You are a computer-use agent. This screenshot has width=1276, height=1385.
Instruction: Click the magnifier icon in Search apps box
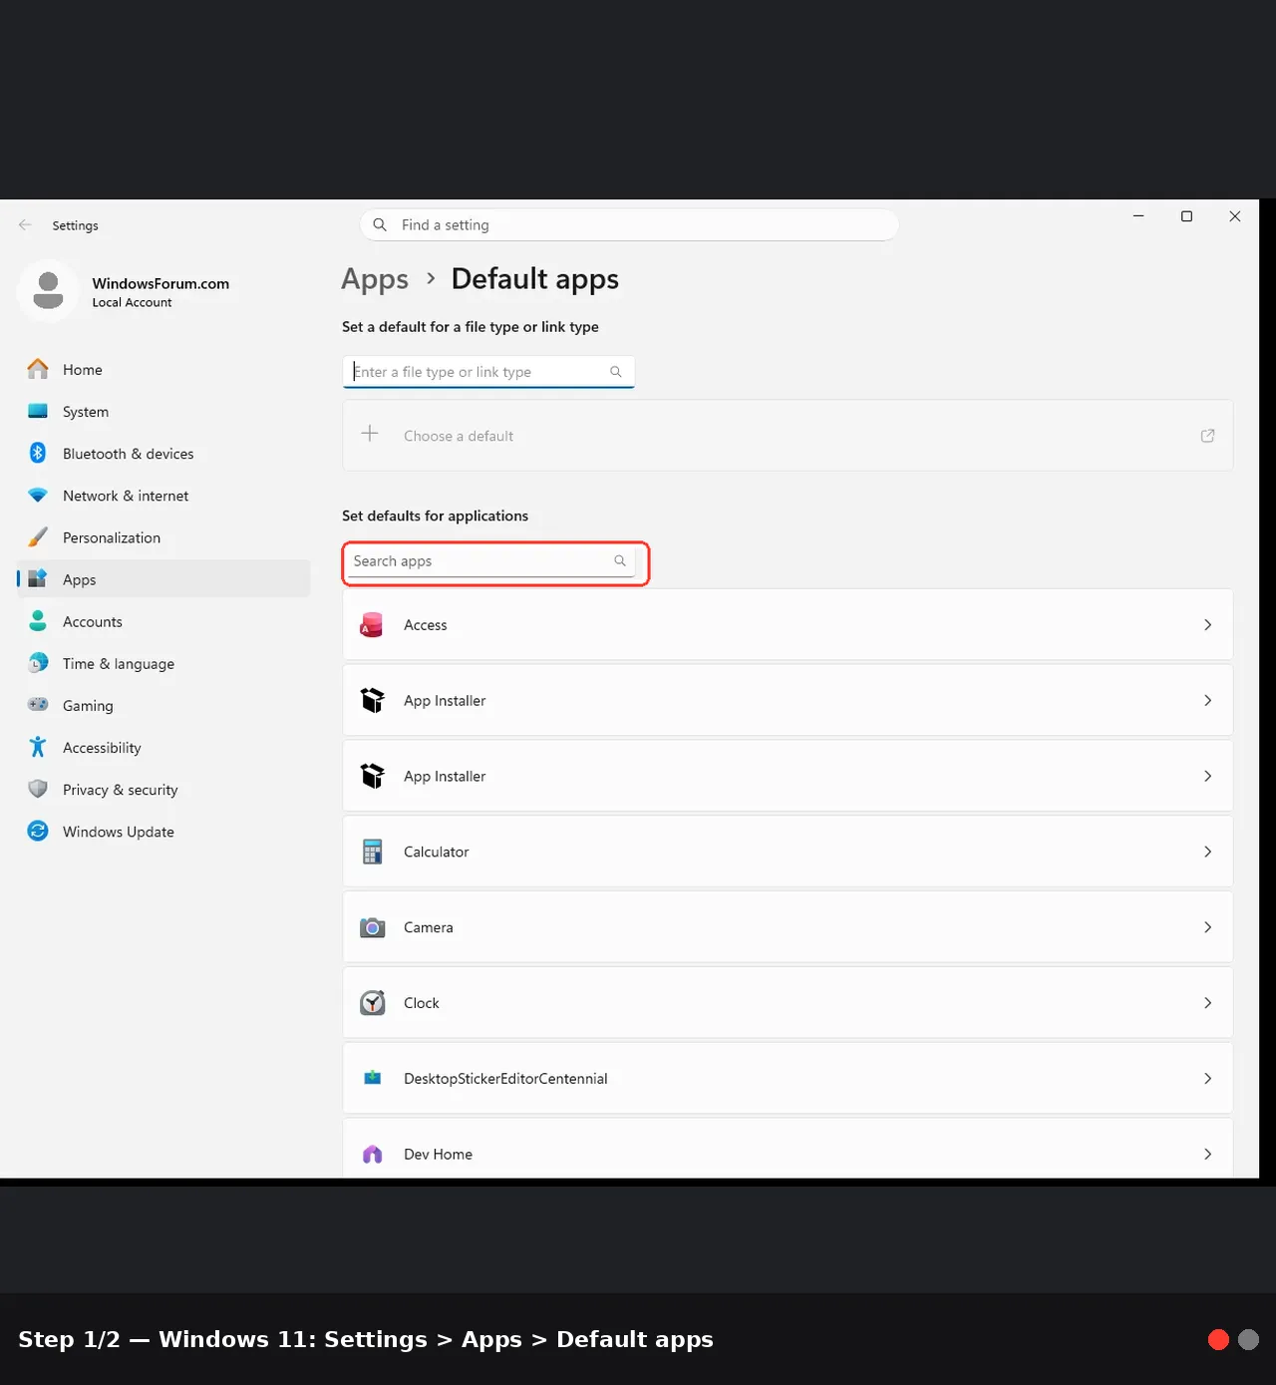click(620, 561)
